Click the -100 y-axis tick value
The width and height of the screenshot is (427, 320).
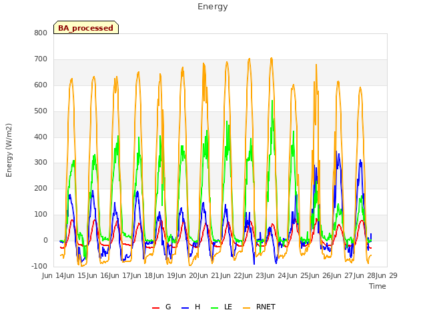click(x=39, y=266)
